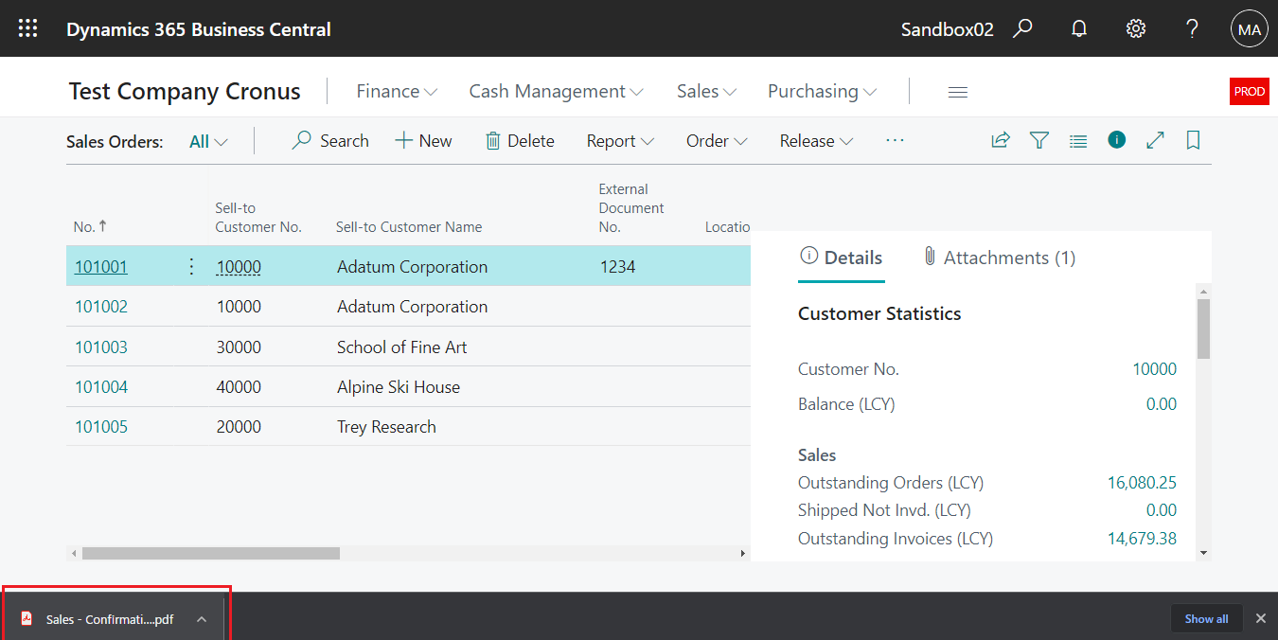The height and width of the screenshot is (640, 1278).
Task: Expand the Release dropdown
Action: click(x=815, y=140)
